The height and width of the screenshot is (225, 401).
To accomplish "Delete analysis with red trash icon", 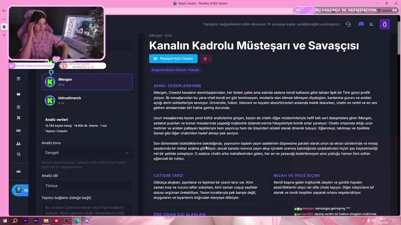I will point(205,58).
